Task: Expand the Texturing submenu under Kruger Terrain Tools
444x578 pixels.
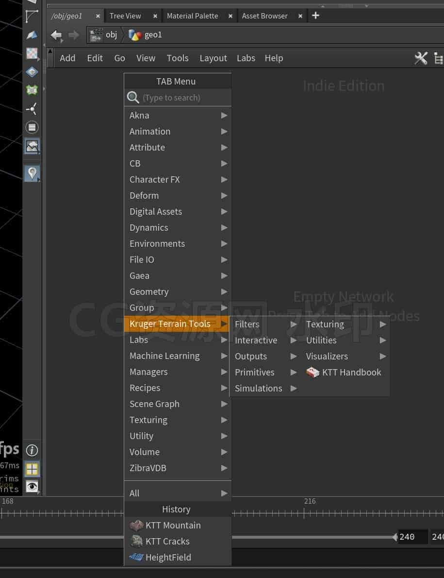Action: (345, 324)
